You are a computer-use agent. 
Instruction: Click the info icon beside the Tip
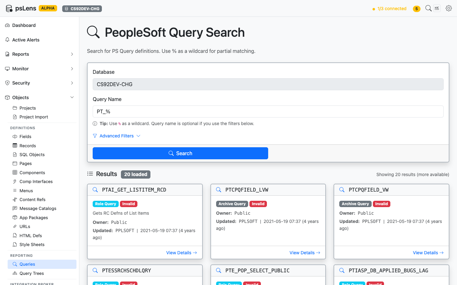(x=95, y=123)
